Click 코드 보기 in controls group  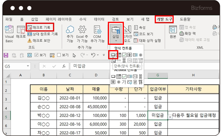click(145, 34)
